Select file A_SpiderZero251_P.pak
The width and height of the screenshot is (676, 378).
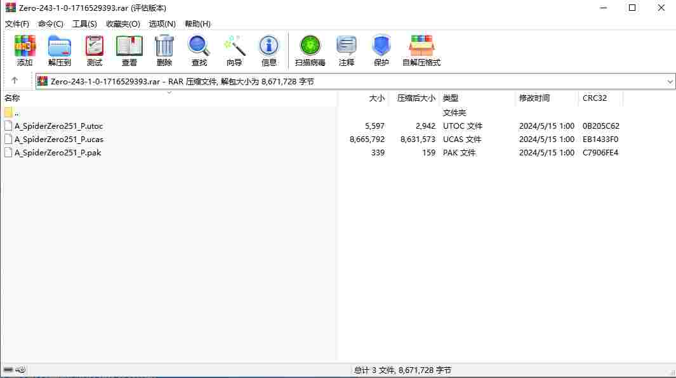58,153
